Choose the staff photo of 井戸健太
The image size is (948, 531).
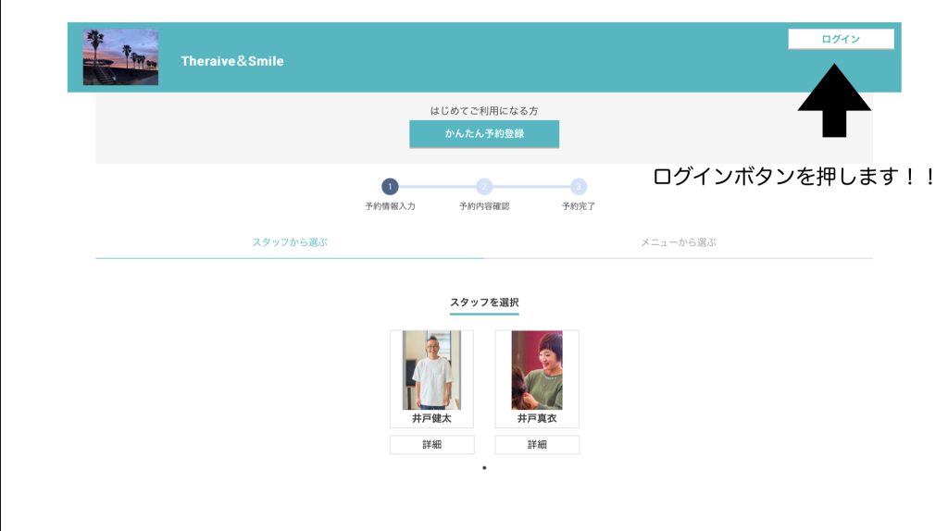(431, 370)
